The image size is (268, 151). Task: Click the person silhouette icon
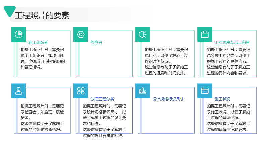[19, 91]
